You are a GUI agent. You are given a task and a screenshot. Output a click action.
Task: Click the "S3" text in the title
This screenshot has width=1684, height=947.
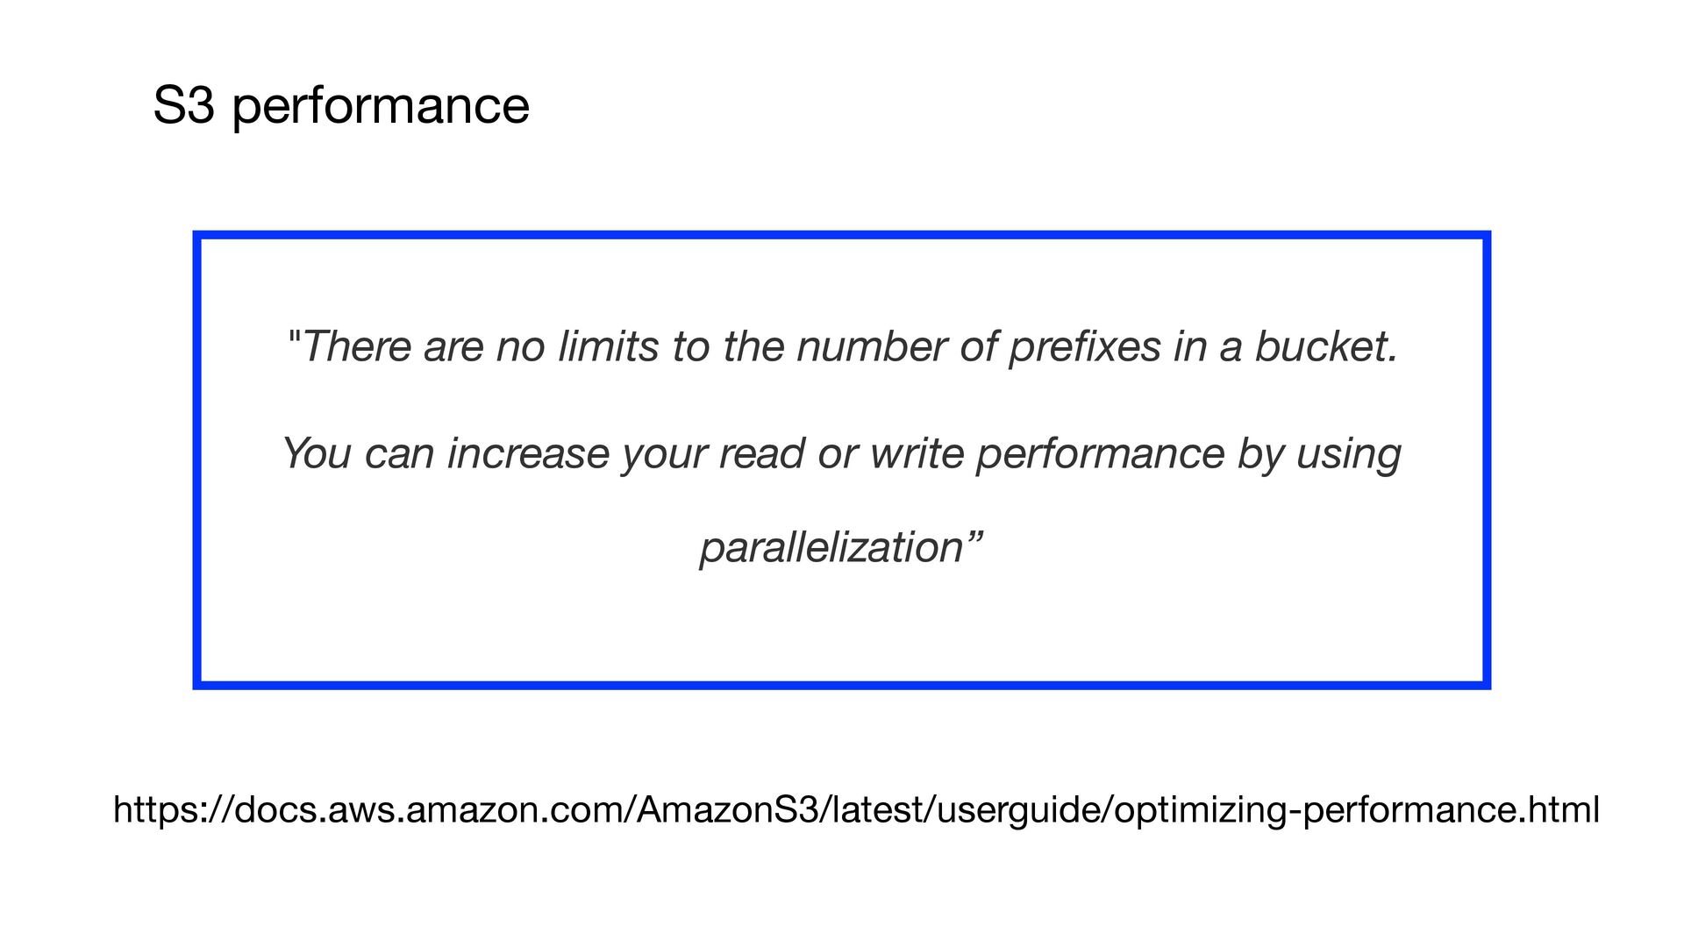pyautogui.click(x=183, y=105)
